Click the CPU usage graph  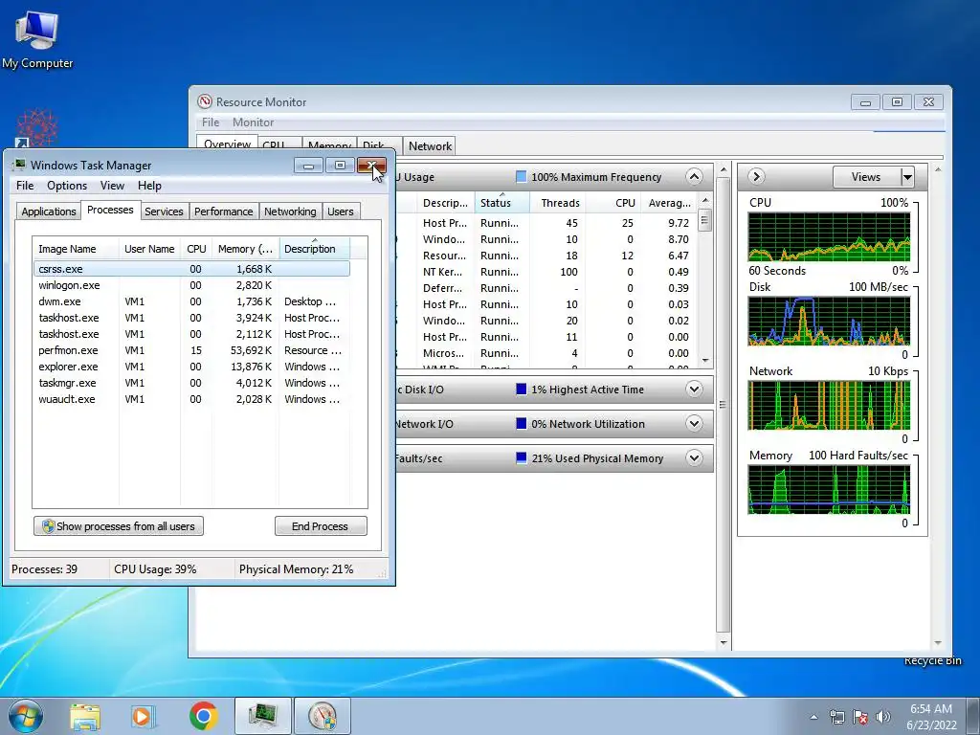click(829, 237)
